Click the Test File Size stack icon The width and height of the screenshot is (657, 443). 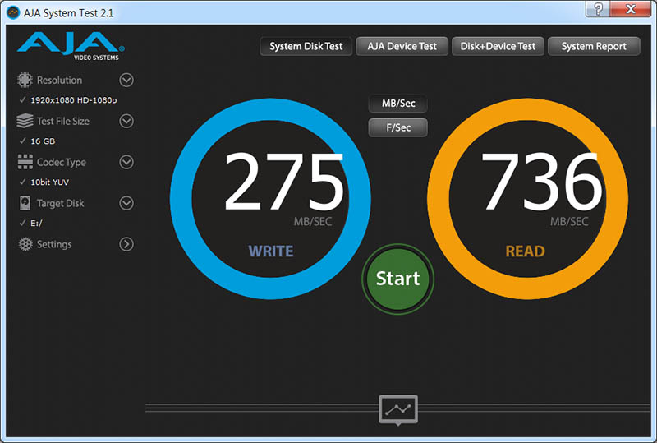point(25,121)
